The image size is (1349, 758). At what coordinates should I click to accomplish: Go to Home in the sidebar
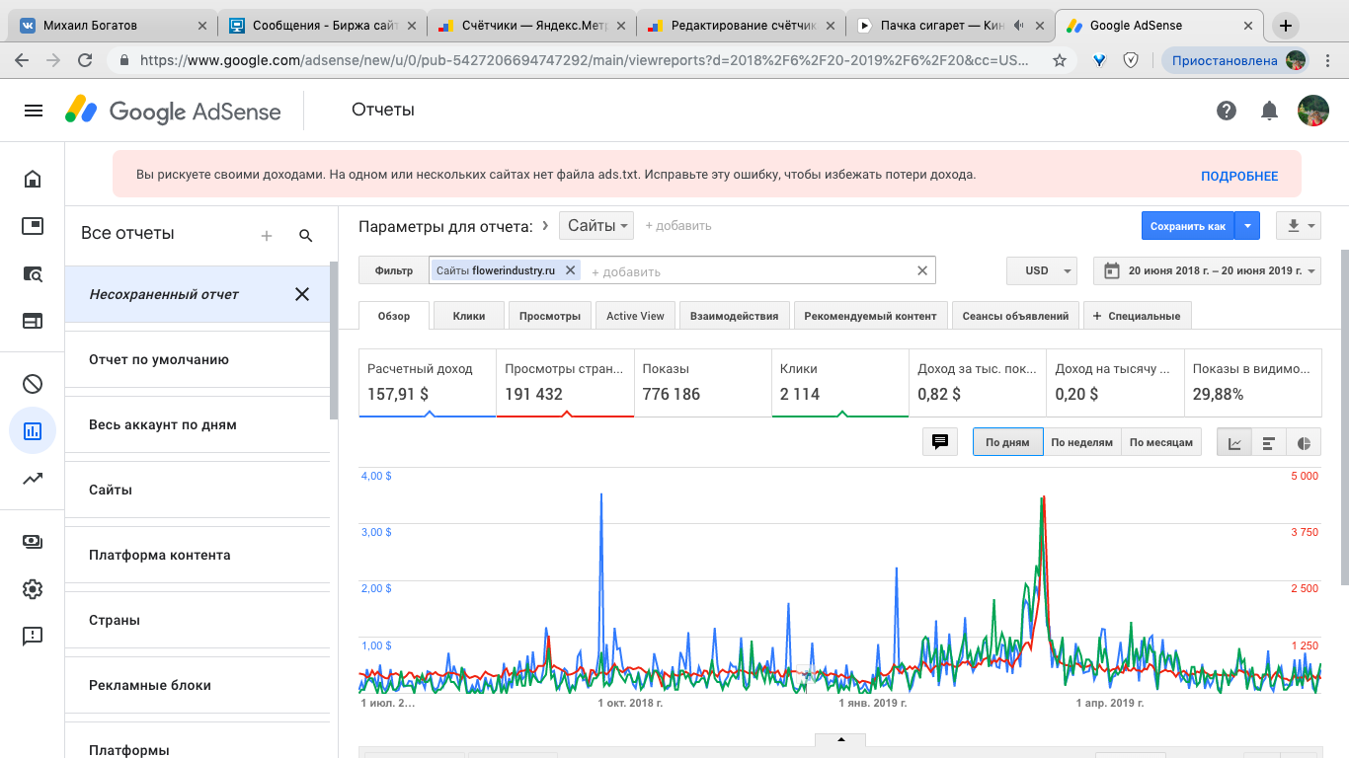(x=33, y=179)
